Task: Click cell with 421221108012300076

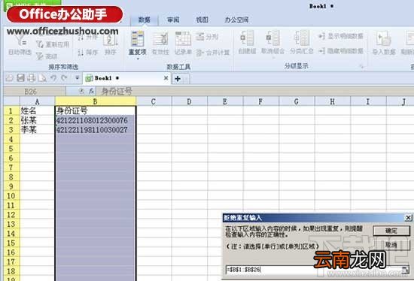Action: [96, 120]
